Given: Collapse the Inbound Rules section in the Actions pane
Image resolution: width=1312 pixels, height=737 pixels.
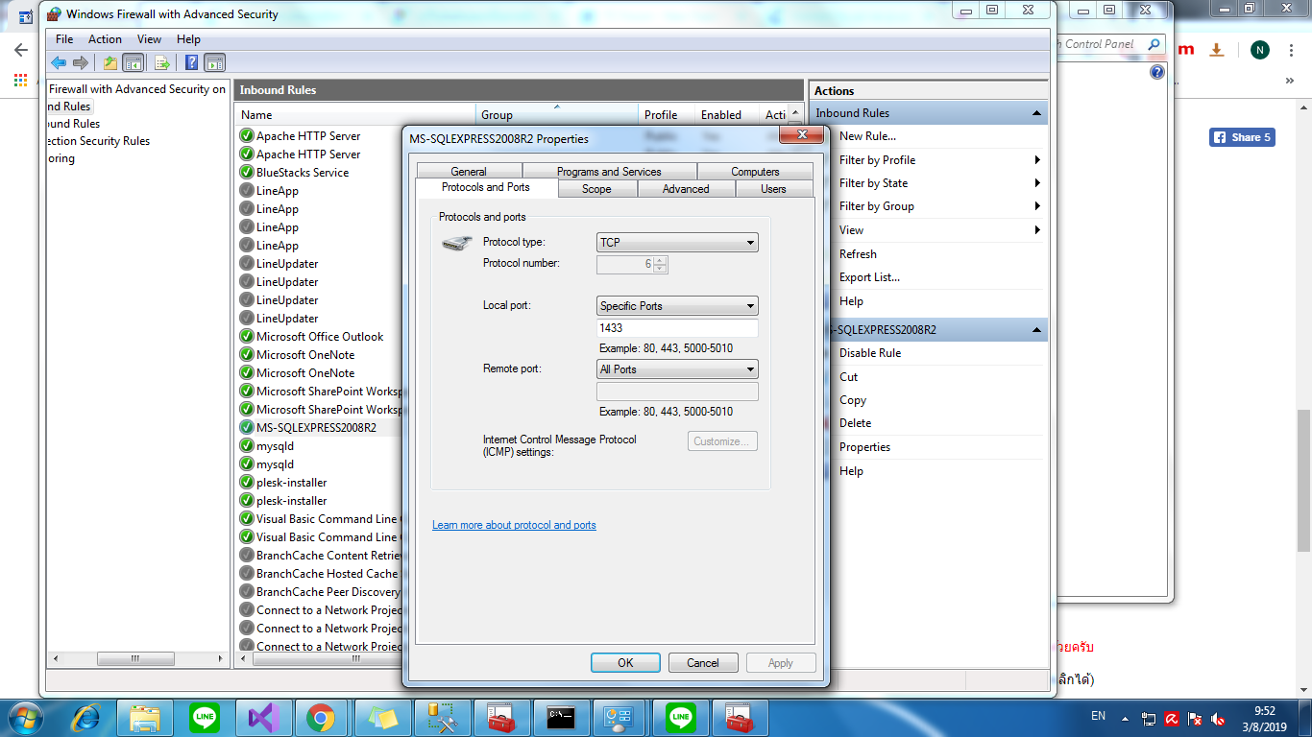Looking at the screenshot, I should tap(1036, 113).
